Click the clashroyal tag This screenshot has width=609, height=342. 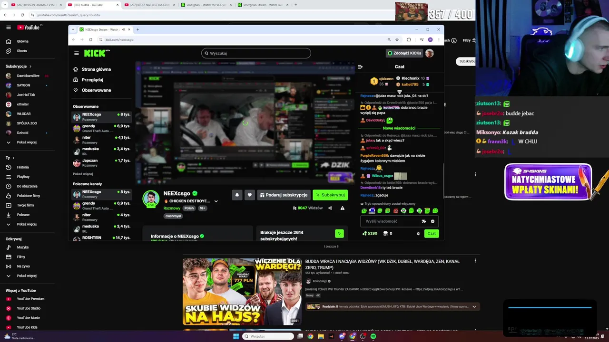pyautogui.click(x=173, y=216)
